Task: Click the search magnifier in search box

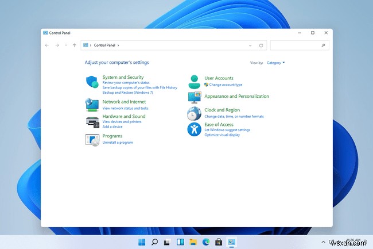Action: (323, 45)
